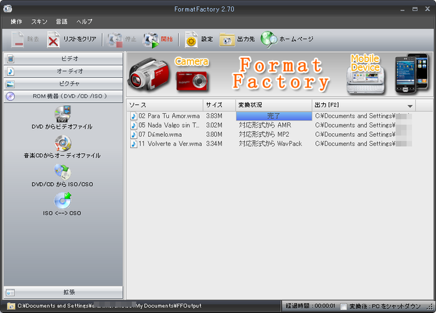Click the サイズ column header

coord(219,105)
